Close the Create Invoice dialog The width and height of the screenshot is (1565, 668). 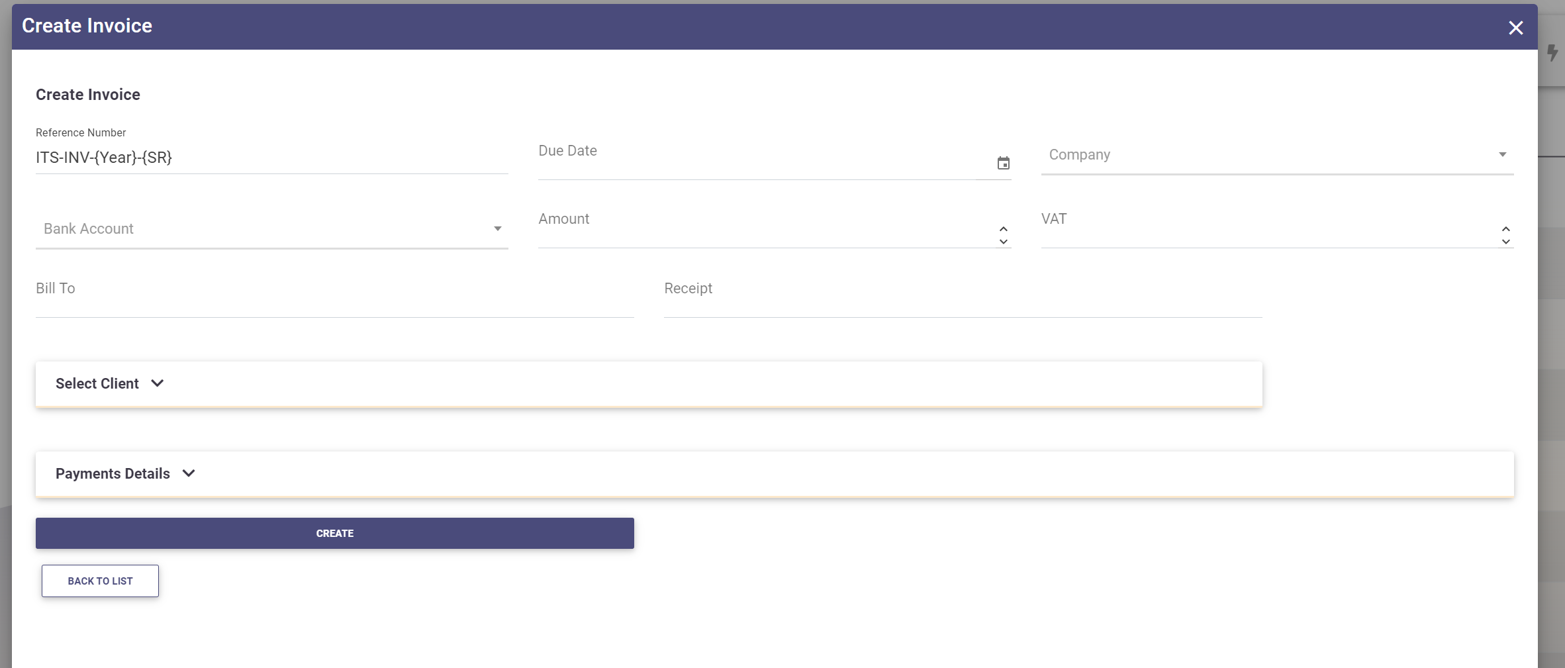(1515, 28)
